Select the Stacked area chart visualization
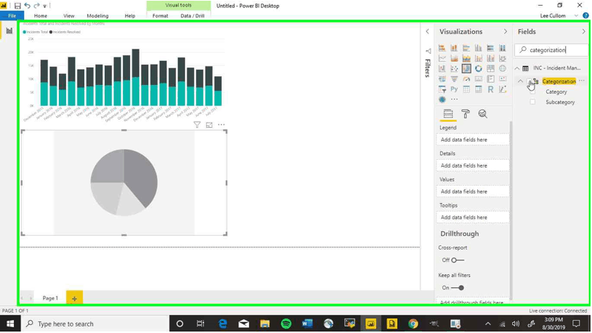 click(466, 59)
